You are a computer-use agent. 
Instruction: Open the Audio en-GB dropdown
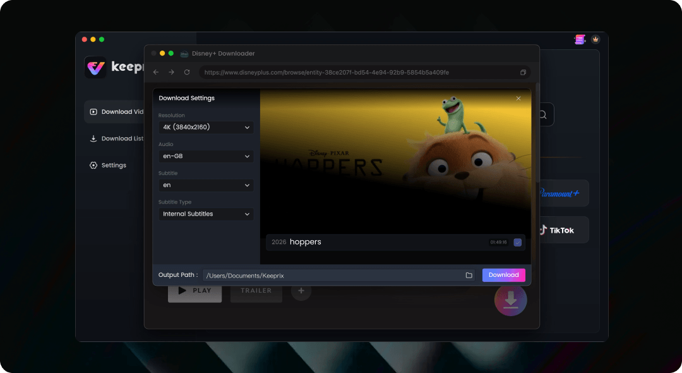206,156
